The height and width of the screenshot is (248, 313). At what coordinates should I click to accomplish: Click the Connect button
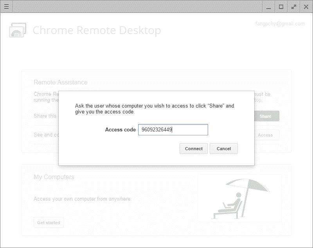tap(194, 149)
